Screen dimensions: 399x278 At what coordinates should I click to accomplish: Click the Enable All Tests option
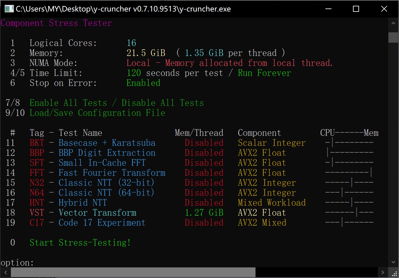tap(68, 103)
